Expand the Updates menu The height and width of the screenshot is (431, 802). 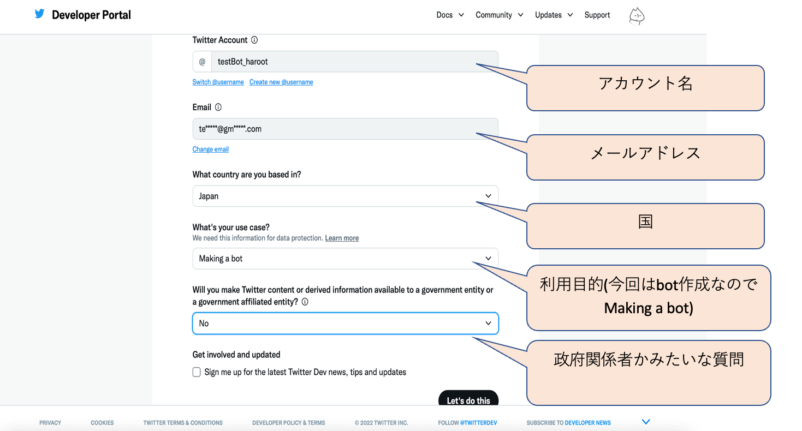(554, 15)
